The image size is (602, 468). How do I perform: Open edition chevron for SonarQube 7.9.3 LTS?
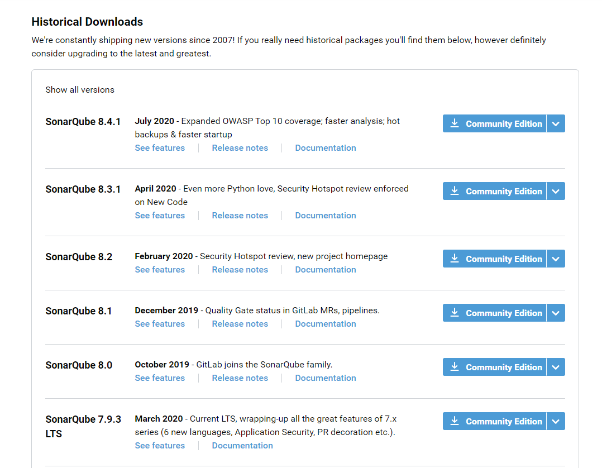(556, 421)
